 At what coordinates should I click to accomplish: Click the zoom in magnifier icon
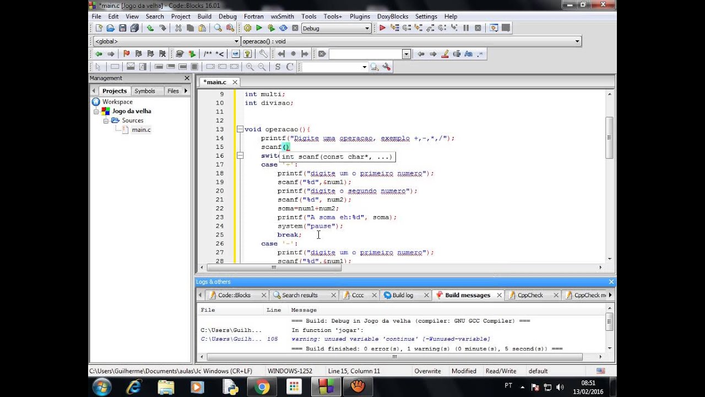tap(250, 67)
